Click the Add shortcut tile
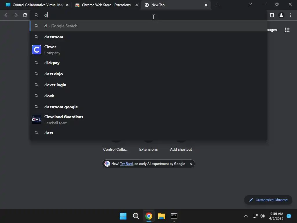Viewport: 297px width, 223px height. pyautogui.click(x=181, y=150)
